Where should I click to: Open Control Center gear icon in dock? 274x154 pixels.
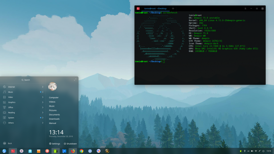point(21,151)
